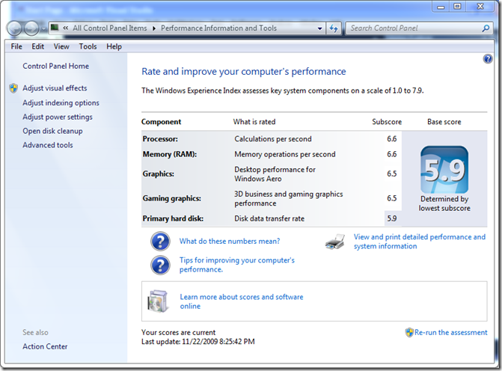This screenshot has width=502, height=371.
Task: Go to 'Advanced tools' in the sidebar
Action: pos(48,145)
